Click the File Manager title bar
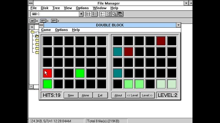The width and height of the screenshot is (220, 123). (x=109, y=3)
